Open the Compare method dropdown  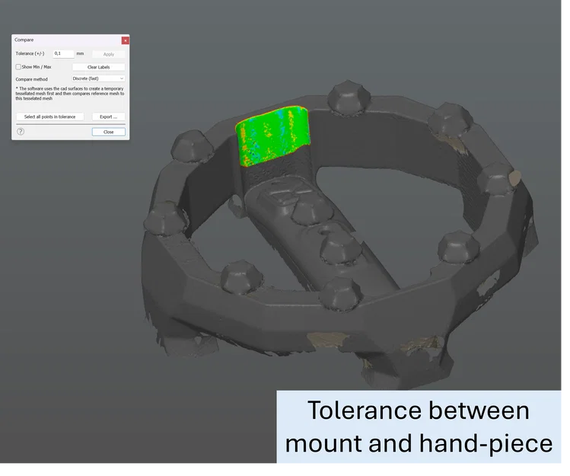tap(98, 78)
